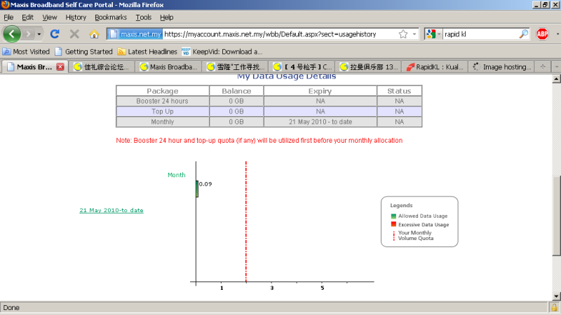Screen dimensions: 561x315
Task: Click the scroll up arrow of the page scrollbar
Action: (556, 79)
